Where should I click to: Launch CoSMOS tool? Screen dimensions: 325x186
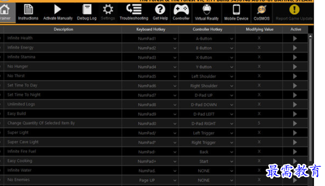262,12
